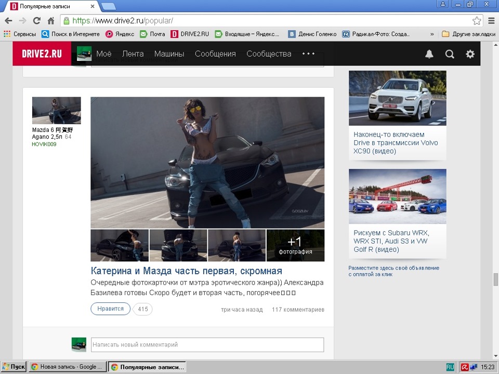The height and width of the screenshot is (374, 499).
Task: Click the scrollbar down arrow
Action: pyautogui.click(x=496, y=356)
